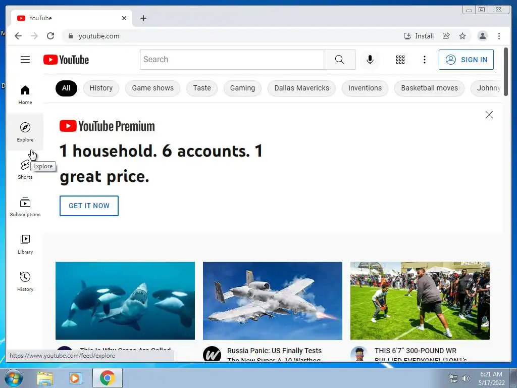The width and height of the screenshot is (517, 388).
Task: Click the page vertical scrollbar
Action: [x=506, y=72]
